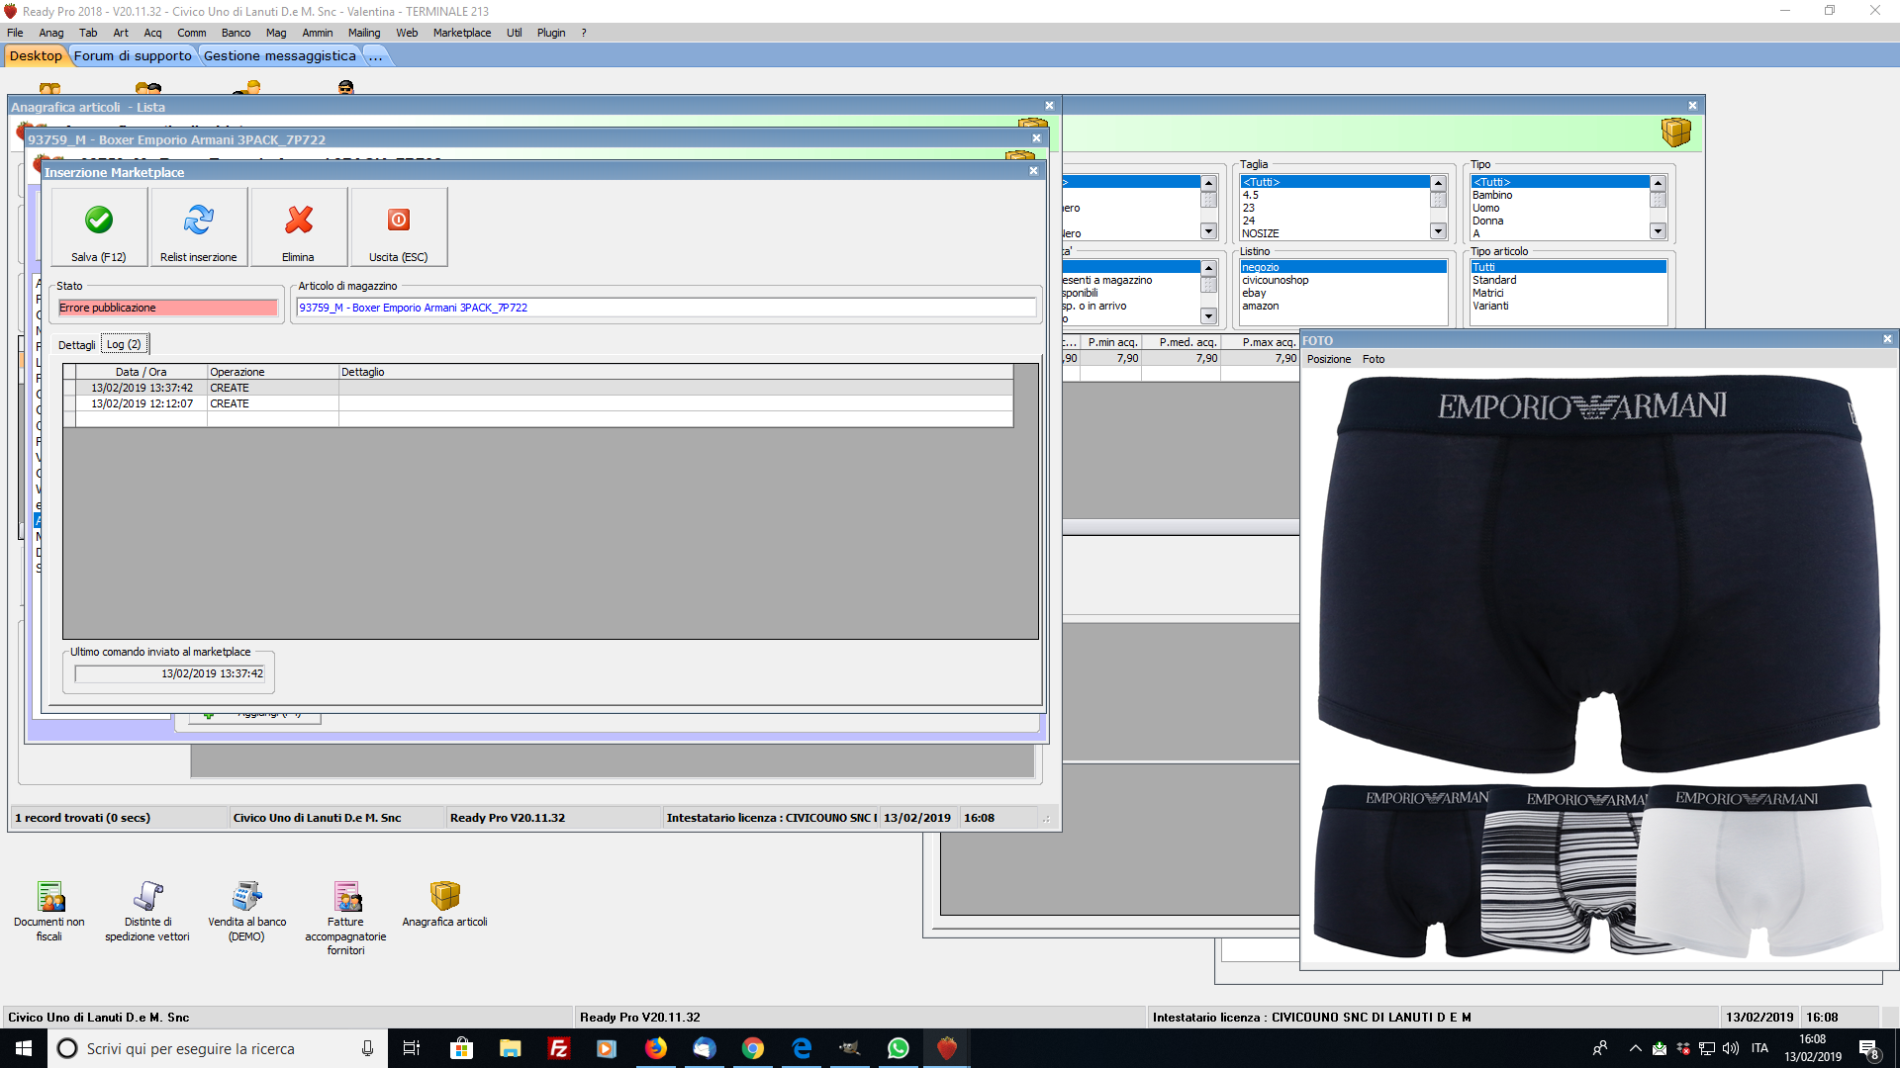This screenshot has height=1068, width=1900.
Task: Open the Anag menu
Action: [50, 33]
